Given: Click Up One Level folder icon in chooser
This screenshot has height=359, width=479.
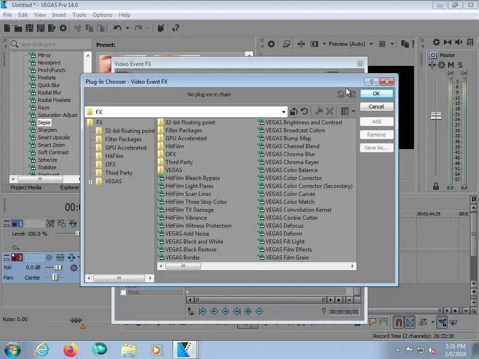Looking at the screenshot, I should point(294,111).
